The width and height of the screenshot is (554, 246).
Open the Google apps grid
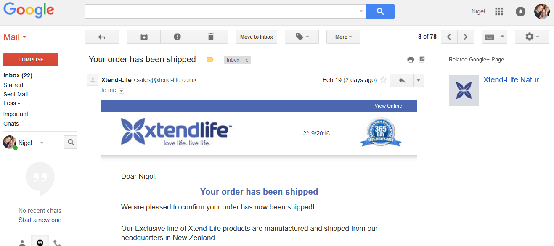(x=499, y=12)
